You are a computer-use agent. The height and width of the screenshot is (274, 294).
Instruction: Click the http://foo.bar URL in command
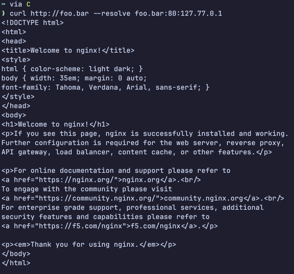pos(60,13)
